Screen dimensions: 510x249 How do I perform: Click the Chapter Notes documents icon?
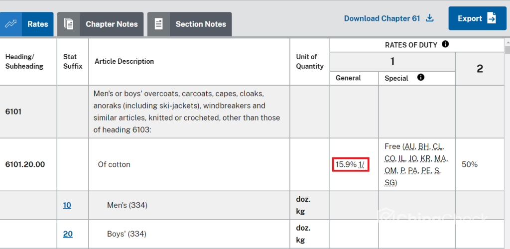(x=69, y=24)
